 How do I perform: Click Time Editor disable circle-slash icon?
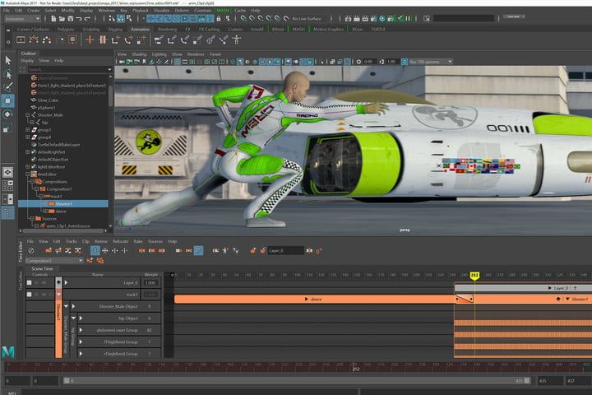tap(31, 251)
